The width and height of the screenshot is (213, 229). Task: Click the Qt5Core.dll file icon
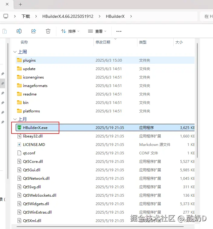pos(19,162)
